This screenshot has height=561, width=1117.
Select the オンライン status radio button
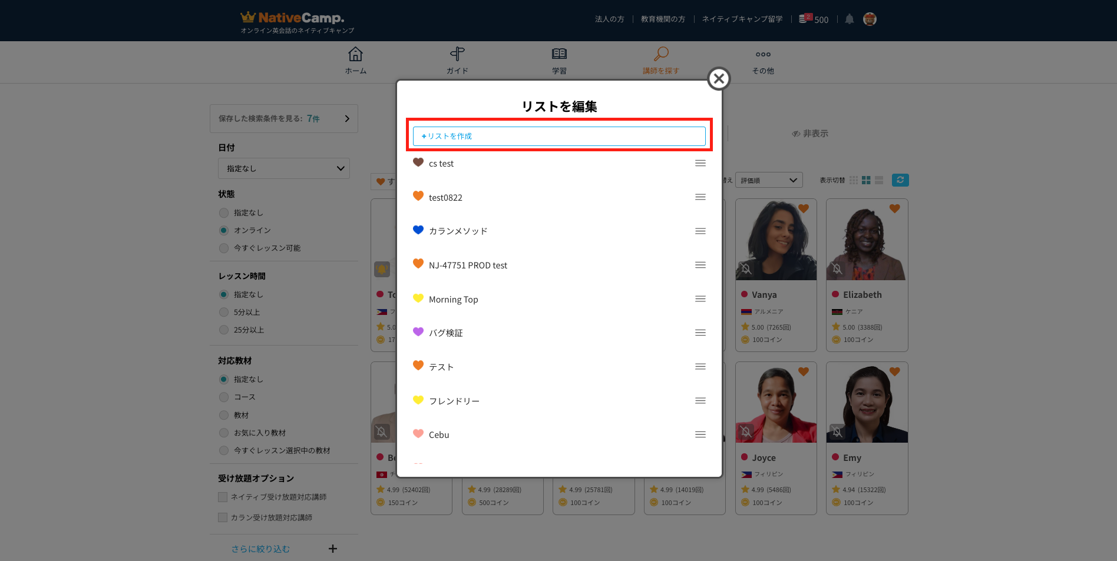pos(224,230)
